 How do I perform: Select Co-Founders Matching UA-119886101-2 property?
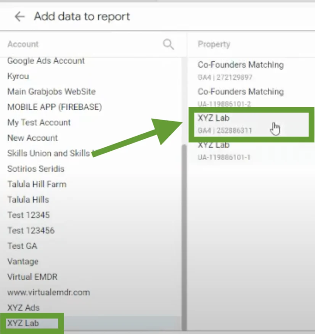tap(241, 97)
